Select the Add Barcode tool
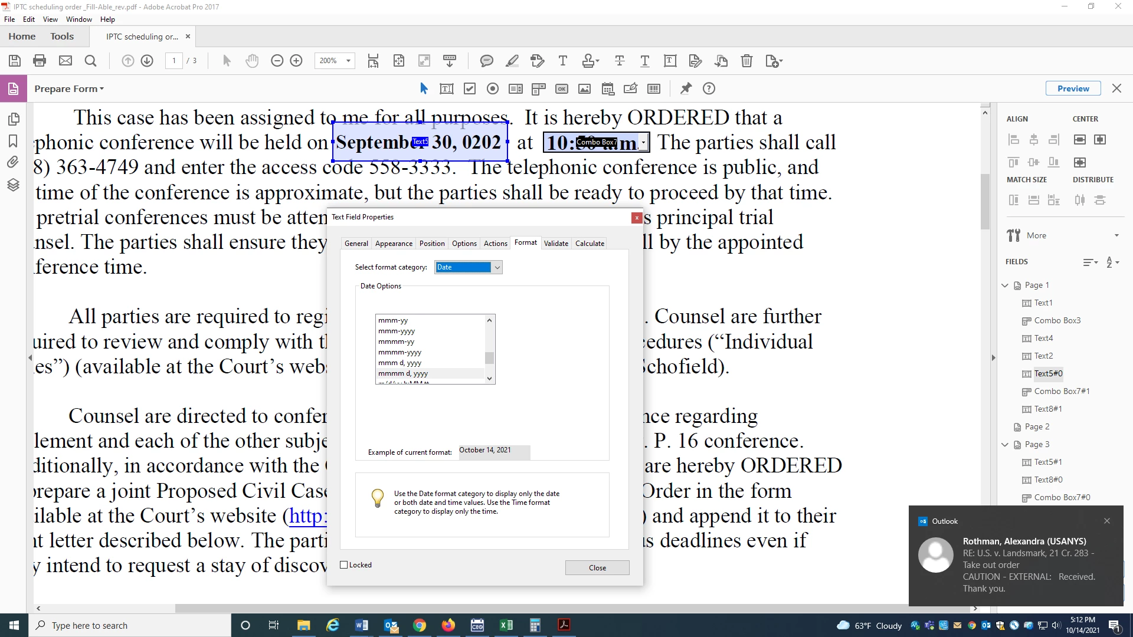 (654, 88)
